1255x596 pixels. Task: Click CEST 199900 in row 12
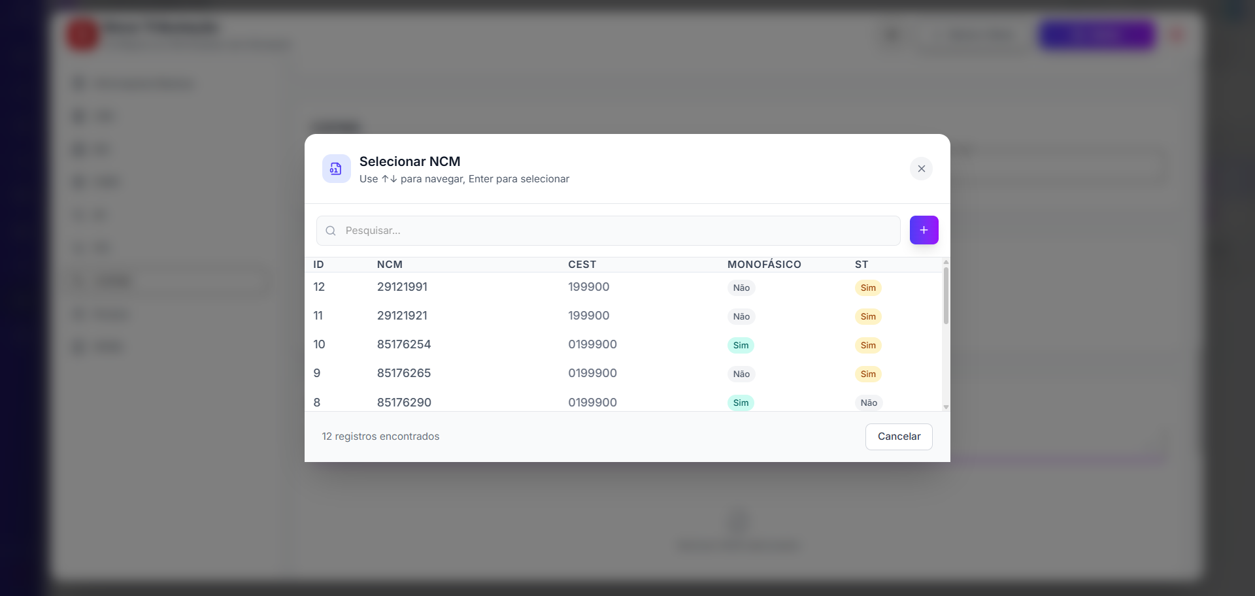pyautogui.click(x=588, y=287)
